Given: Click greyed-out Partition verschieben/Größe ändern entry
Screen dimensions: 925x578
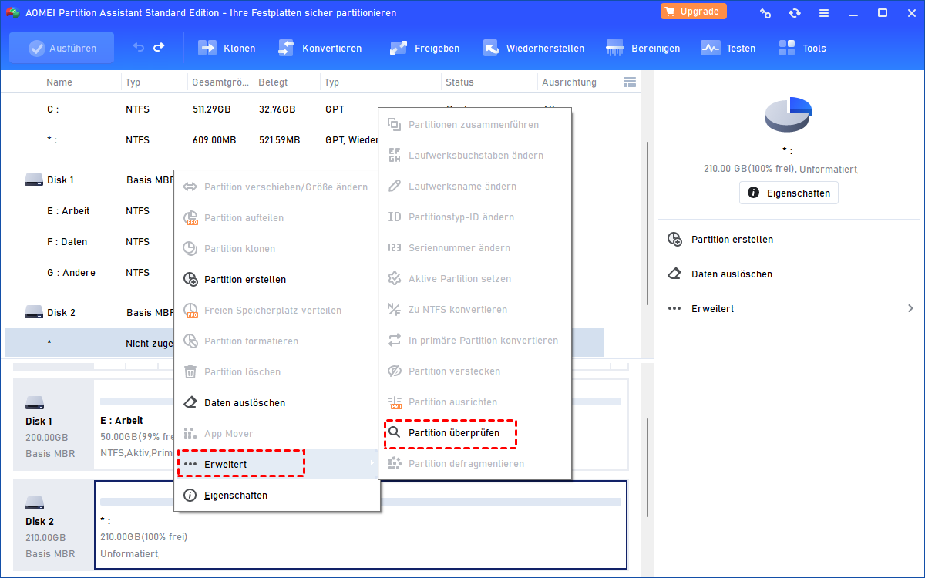Looking at the screenshot, I should click(277, 187).
